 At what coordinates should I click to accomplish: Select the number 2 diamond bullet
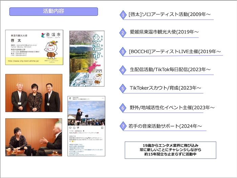(x=123, y=33)
